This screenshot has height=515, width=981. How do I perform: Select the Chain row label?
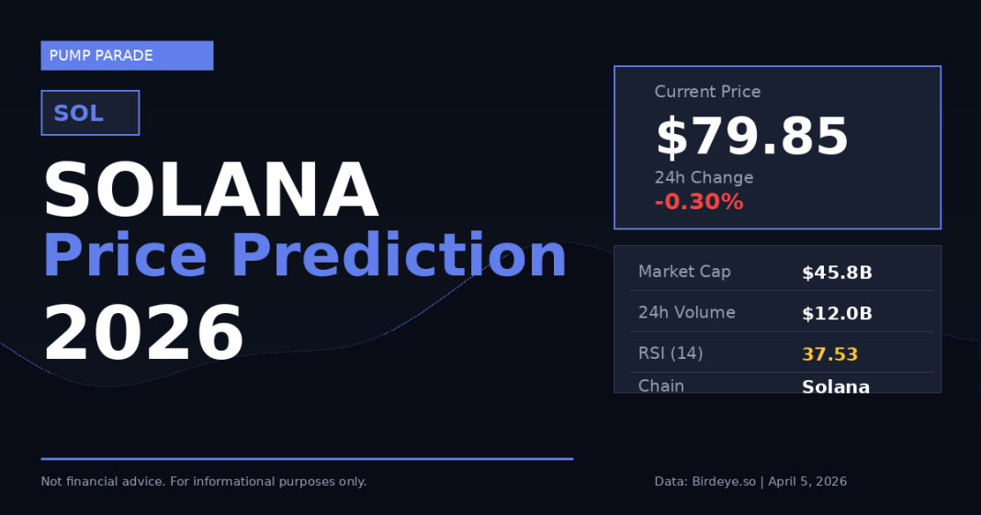(x=661, y=386)
